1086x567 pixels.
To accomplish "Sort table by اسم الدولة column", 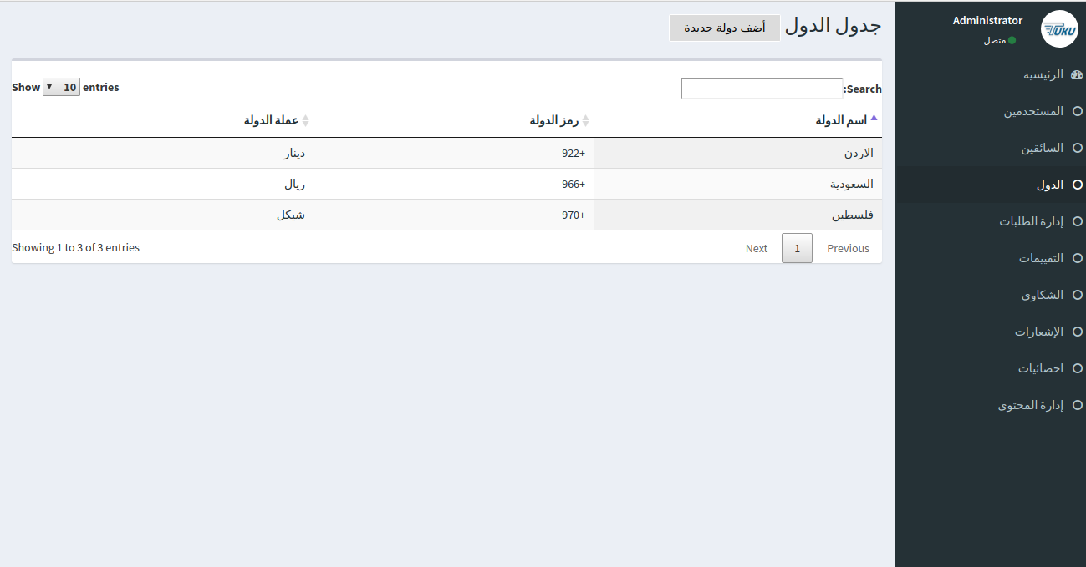I will 841,120.
